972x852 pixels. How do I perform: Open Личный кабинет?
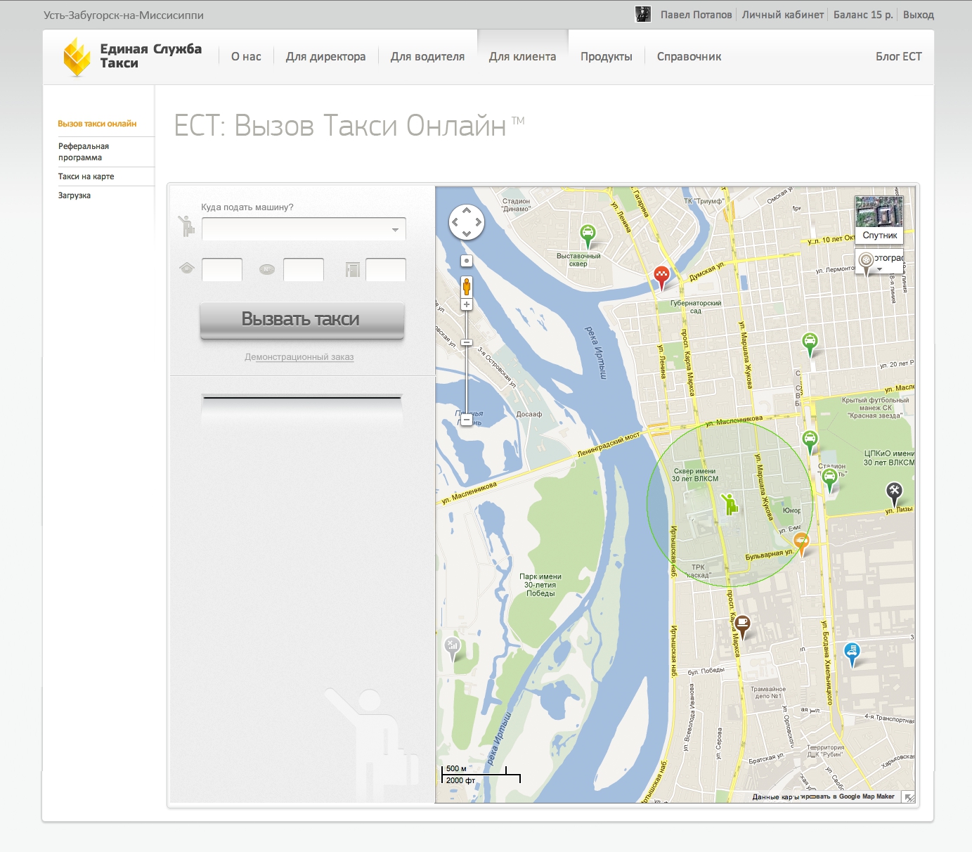(x=783, y=15)
